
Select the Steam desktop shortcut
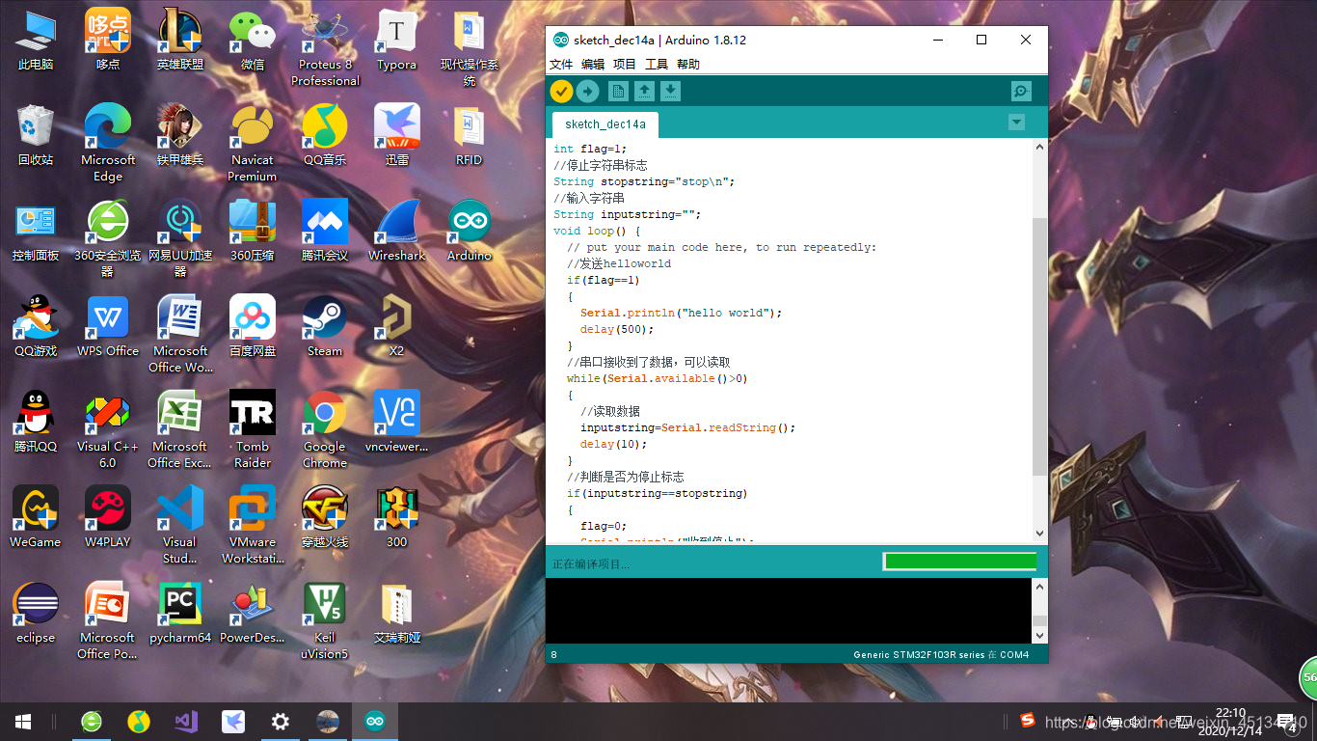click(325, 327)
